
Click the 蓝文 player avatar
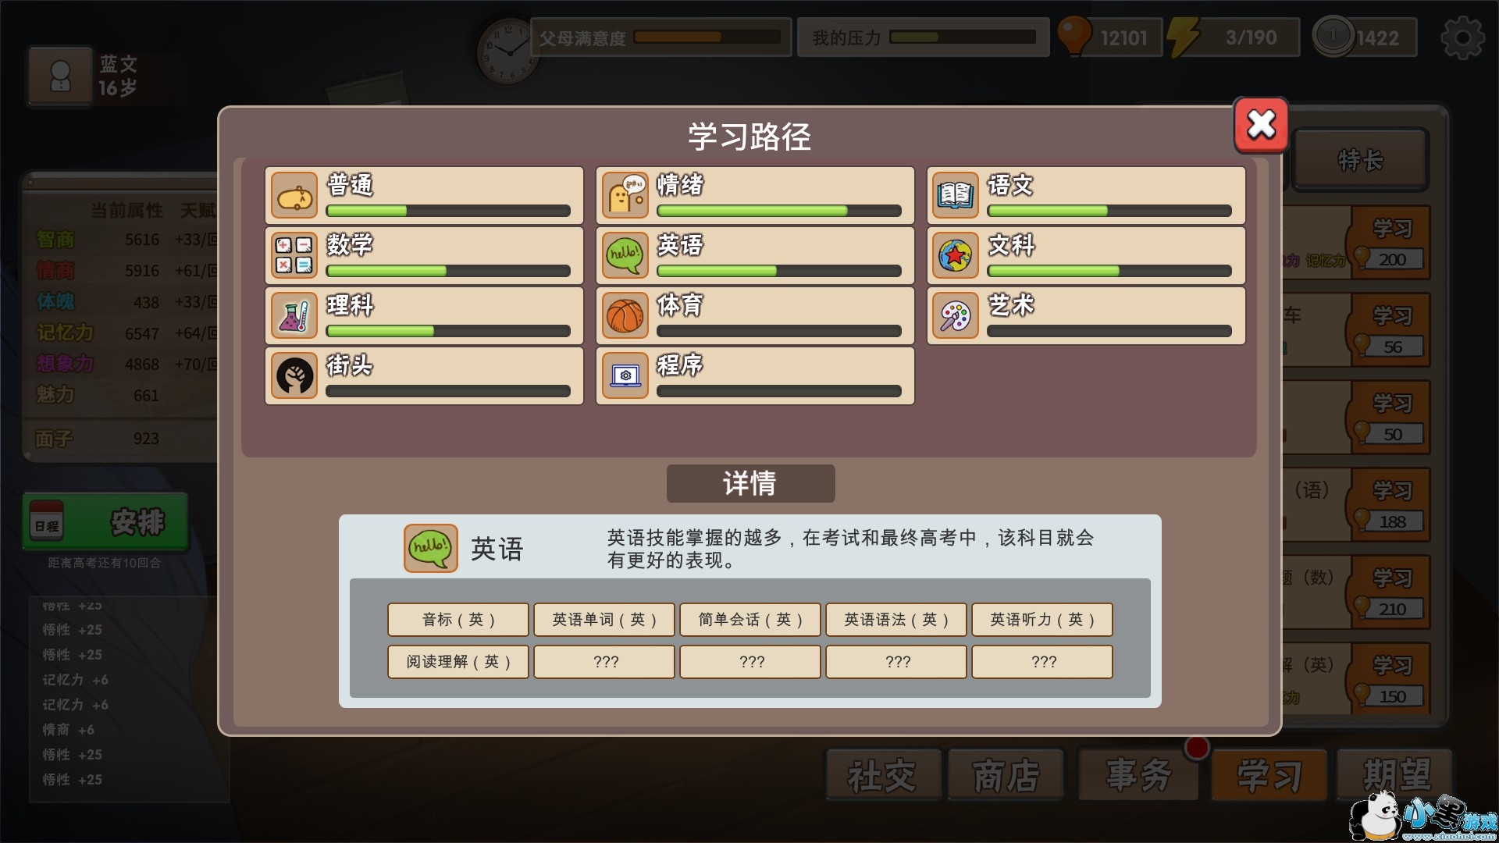(x=60, y=76)
